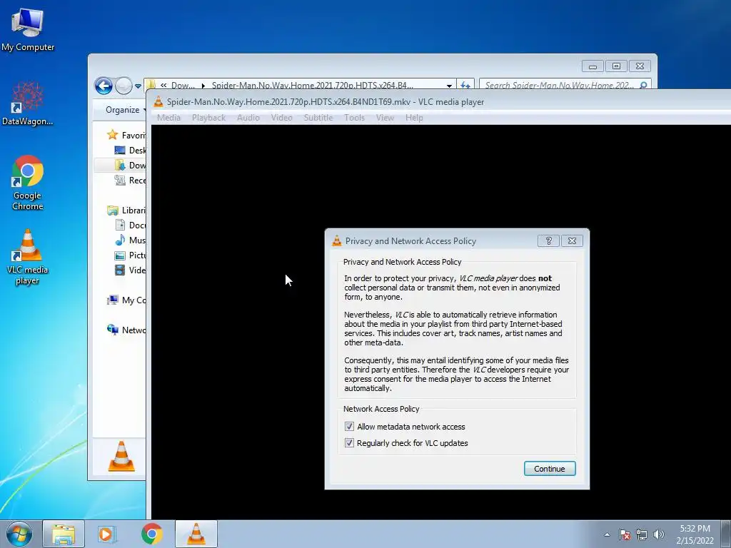This screenshot has width=731, height=548.
Task: Open Google Chrome desktop shortcut
Action: click(28, 183)
